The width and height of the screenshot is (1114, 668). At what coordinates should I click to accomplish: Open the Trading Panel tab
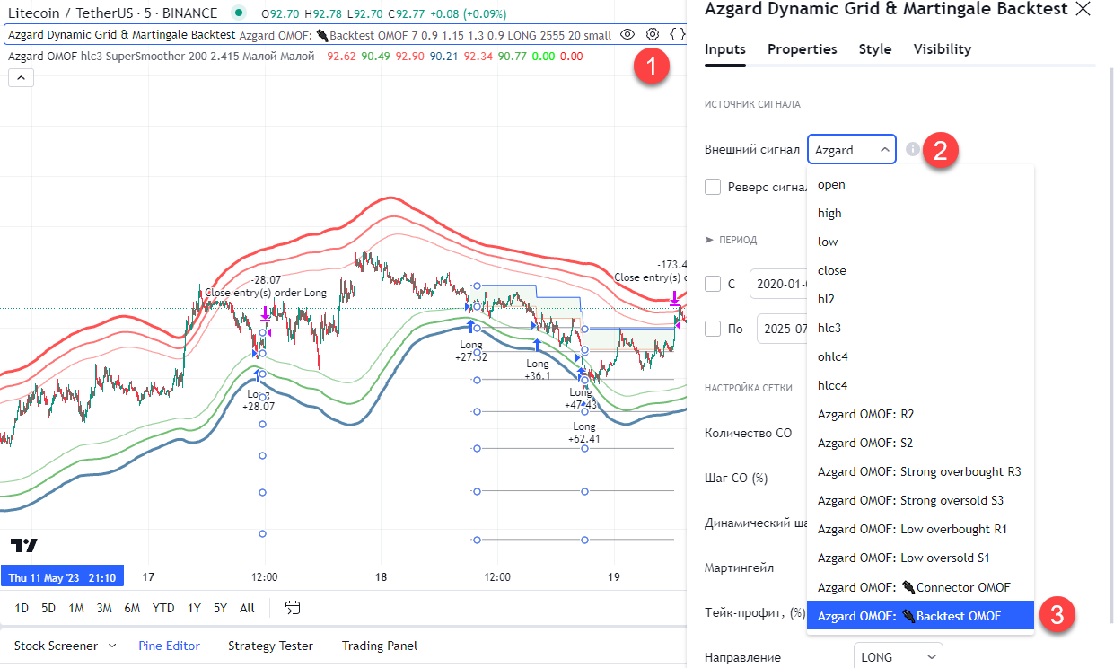tap(380, 646)
